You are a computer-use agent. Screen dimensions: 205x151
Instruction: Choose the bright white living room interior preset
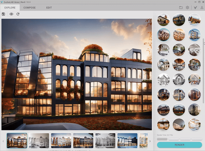tap(194, 50)
